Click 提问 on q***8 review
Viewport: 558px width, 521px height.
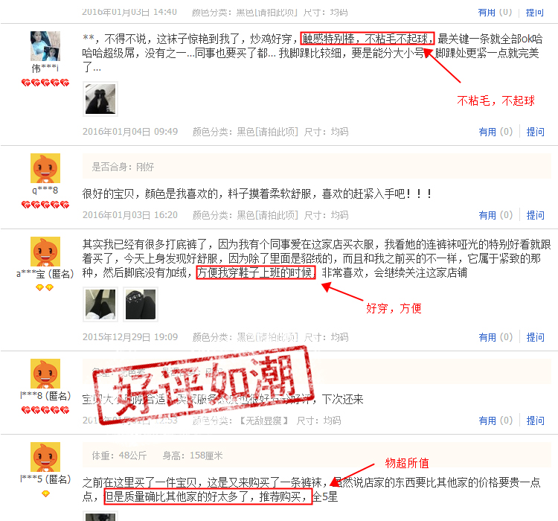535,215
